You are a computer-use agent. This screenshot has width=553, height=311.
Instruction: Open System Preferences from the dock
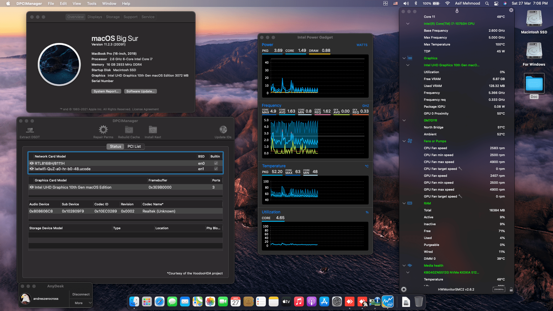pyautogui.click(x=337, y=301)
